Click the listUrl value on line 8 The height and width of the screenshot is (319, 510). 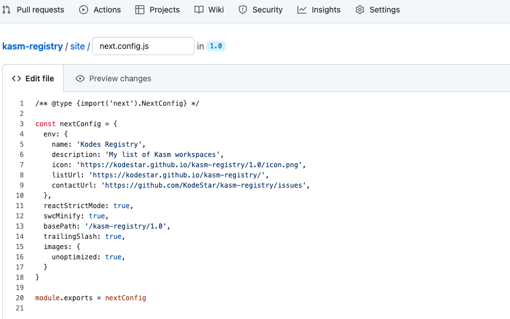point(177,175)
